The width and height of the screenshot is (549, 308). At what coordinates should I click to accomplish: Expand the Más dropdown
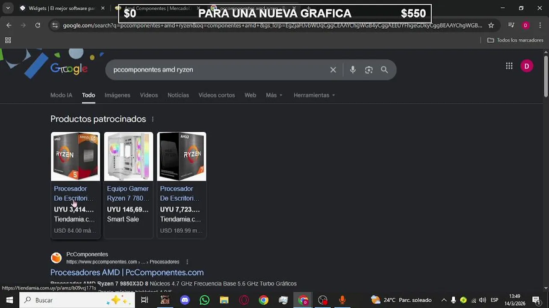coord(274,95)
